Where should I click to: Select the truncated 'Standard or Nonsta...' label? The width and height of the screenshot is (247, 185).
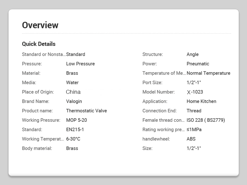pyautogui.click(x=44, y=54)
